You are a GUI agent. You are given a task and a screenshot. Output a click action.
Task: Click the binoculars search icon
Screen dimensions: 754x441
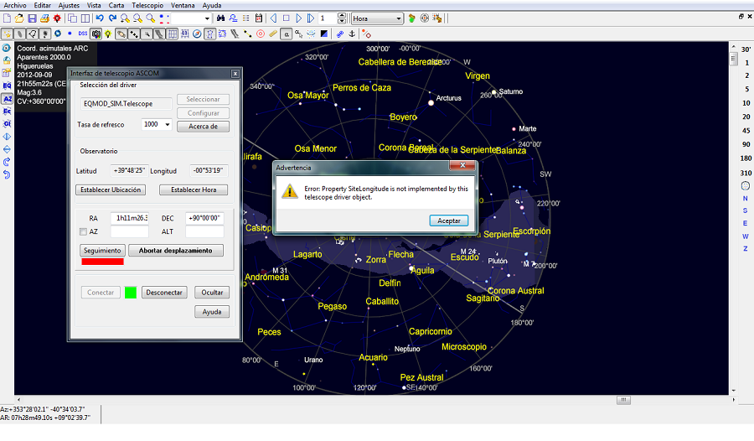[x=220, y=18]
